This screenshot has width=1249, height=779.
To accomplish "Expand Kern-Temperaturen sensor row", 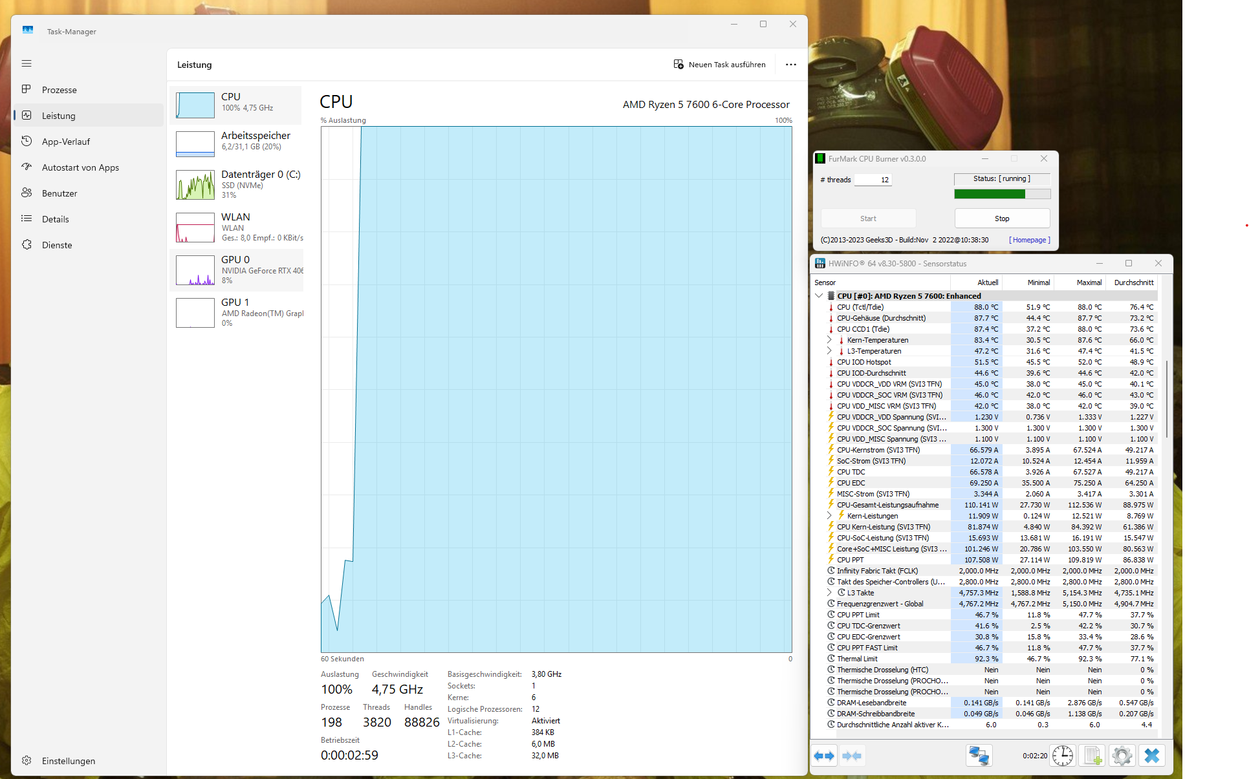I will point(829,340).
